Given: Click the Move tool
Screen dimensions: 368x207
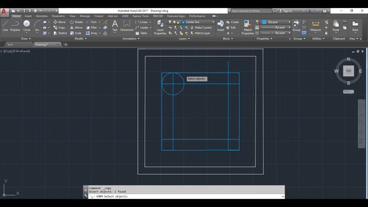Looking at the screenshot, I should [x=59, y=22].
